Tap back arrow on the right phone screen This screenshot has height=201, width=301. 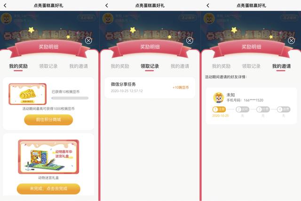coord(208,6)
